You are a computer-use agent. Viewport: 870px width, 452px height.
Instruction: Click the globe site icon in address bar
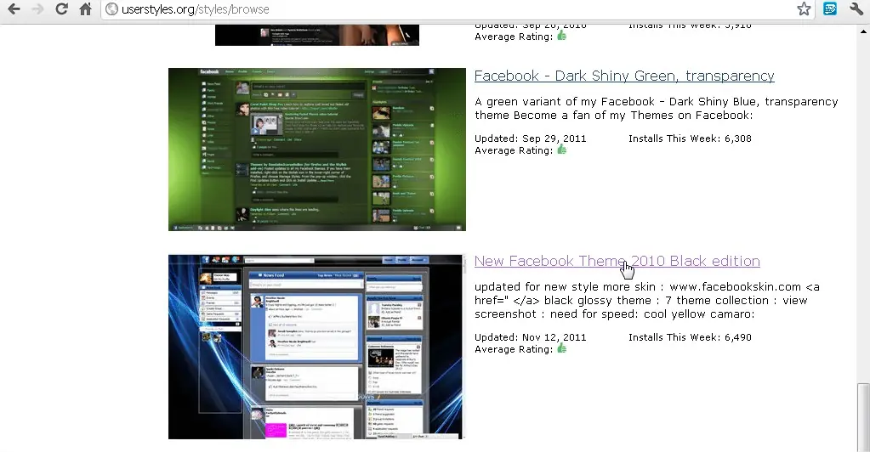click(x=111, y=9)
